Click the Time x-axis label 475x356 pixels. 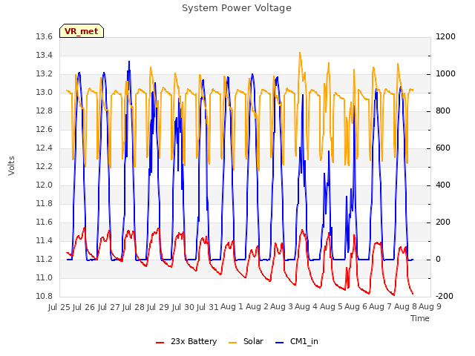420,318
